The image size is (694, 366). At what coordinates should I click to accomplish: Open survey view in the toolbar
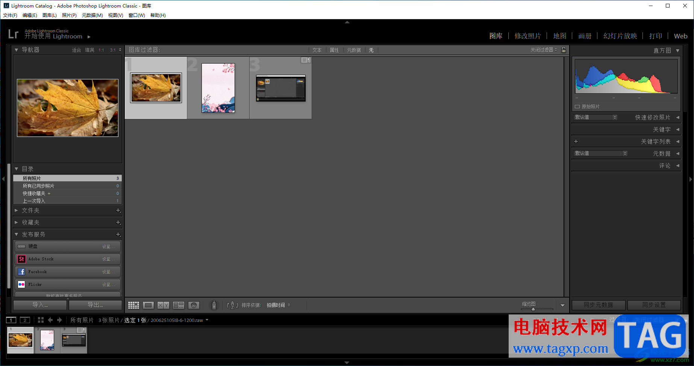pyautogui.click(x=179, y=305)
